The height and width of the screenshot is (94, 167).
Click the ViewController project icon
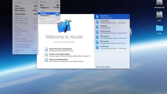(x=97, y=32)
